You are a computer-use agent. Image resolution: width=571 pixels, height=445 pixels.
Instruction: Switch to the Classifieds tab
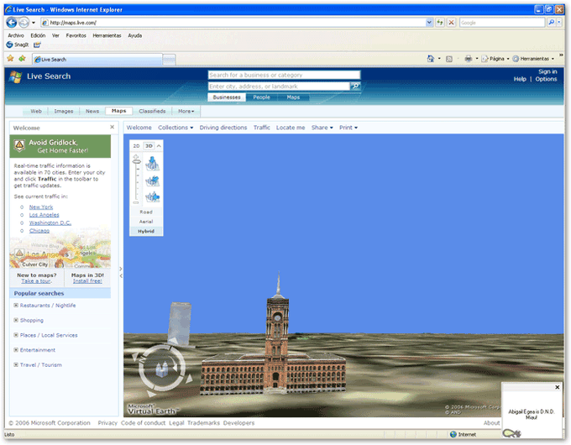152,111
